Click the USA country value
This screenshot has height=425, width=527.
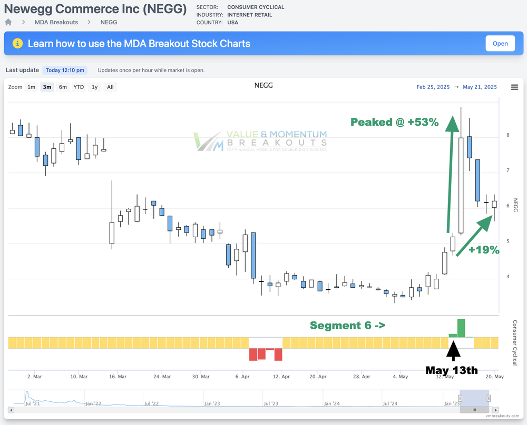click(x=232, y=23)
